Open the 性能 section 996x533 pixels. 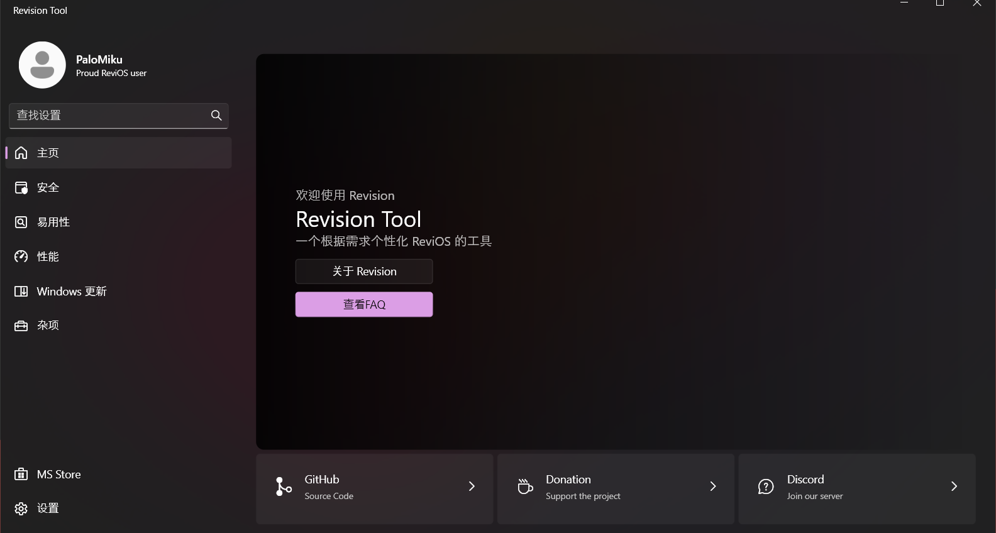point(119,256)
